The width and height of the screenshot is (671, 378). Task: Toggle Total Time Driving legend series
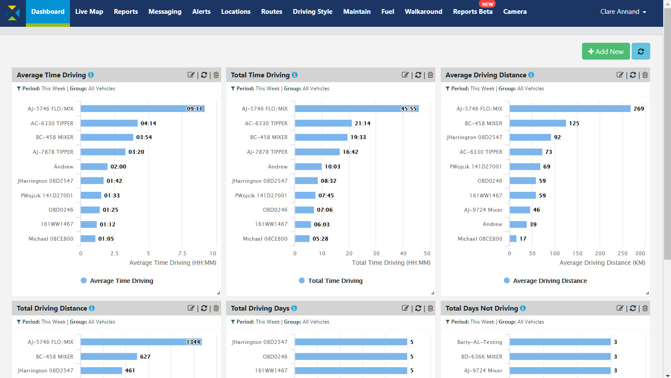click(x=331, y=281)
